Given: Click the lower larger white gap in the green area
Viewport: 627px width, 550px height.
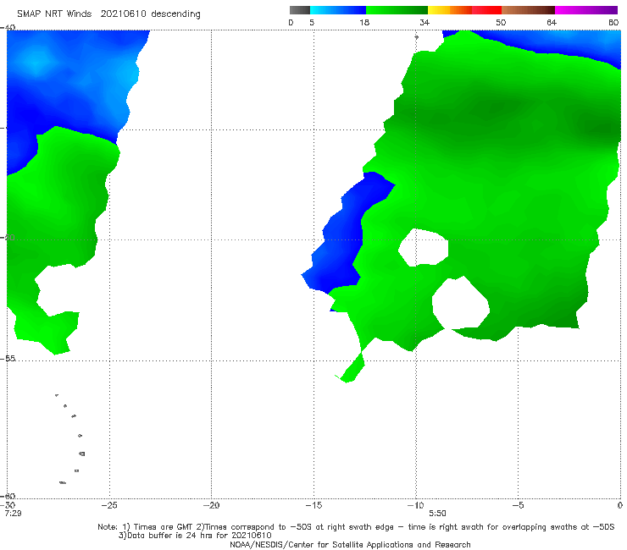Looking at the screenshot, I should click(460, 304).
